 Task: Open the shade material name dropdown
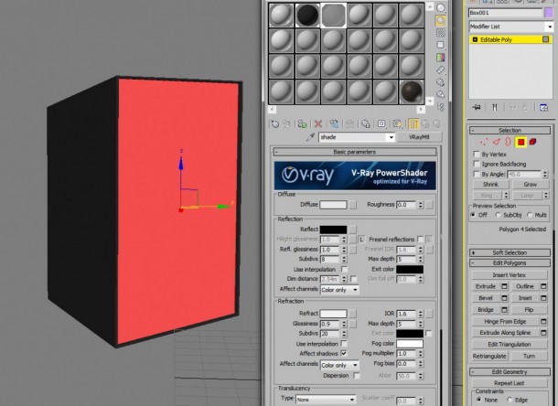pos(392,137)
